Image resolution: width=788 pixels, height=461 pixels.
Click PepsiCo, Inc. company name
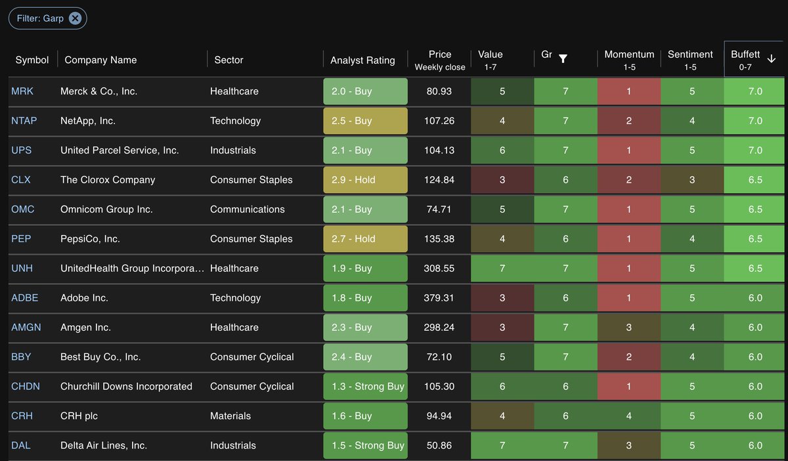90,239
